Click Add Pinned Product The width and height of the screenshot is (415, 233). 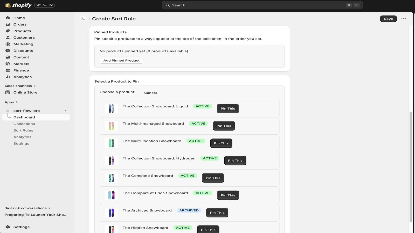click(x=121, y=60)
